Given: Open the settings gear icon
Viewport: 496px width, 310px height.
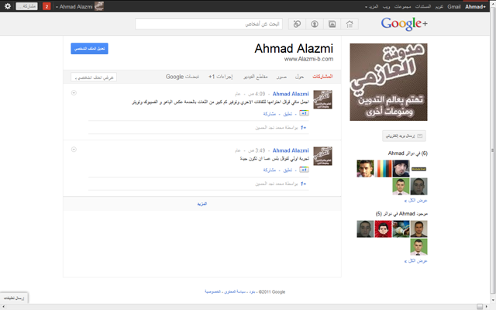Looking at the screenshot, I should click(8, 6).
